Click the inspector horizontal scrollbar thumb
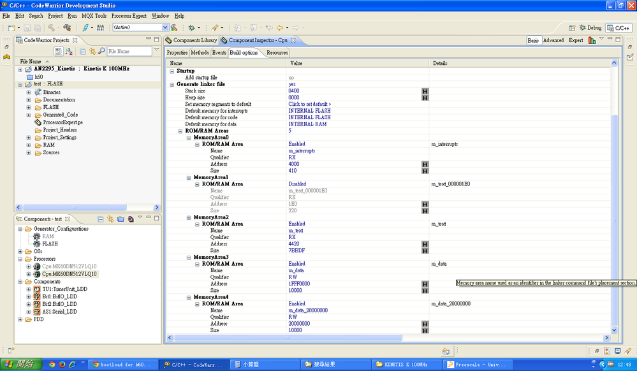637x371 pixels. pyautogui.click(x=288, y=338)
